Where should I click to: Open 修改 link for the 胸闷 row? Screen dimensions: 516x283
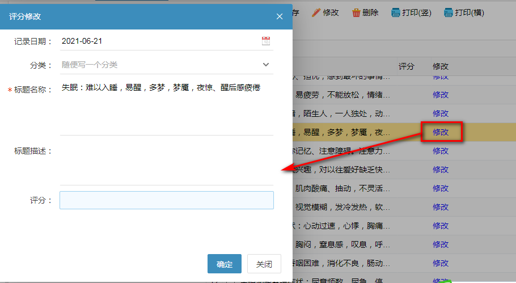(x=441, y=245)
